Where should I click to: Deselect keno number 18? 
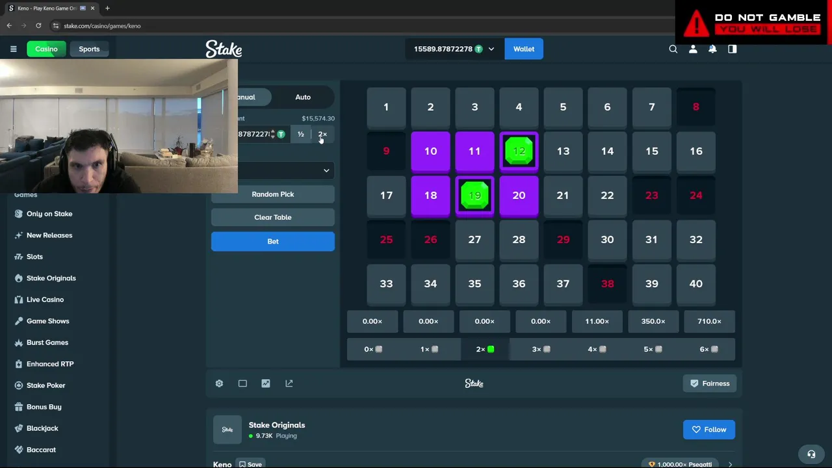(430, 195)
